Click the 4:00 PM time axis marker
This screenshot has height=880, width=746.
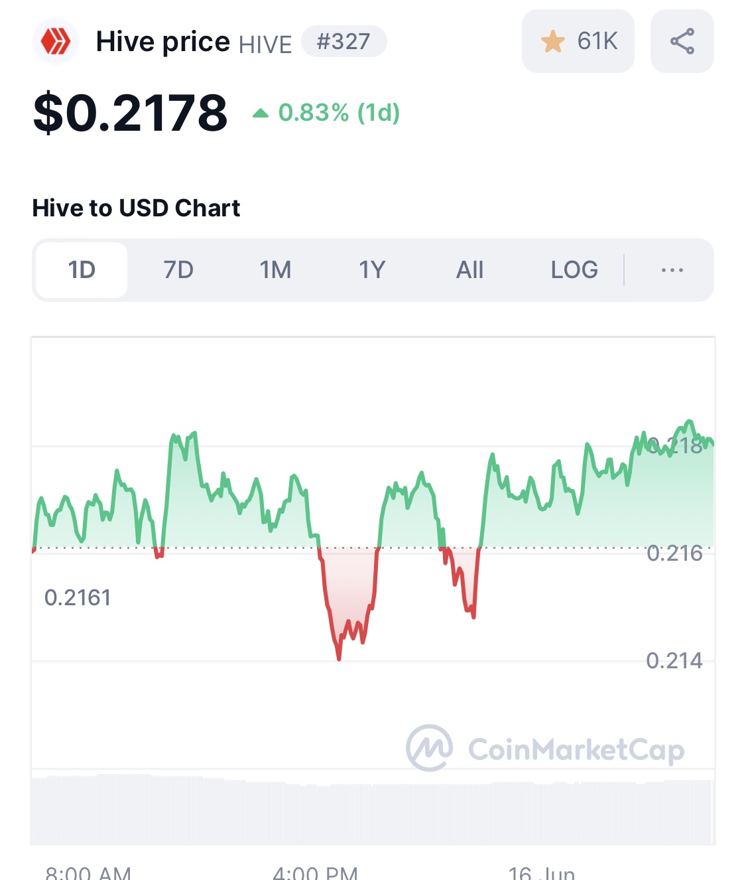tap(315, 872)
